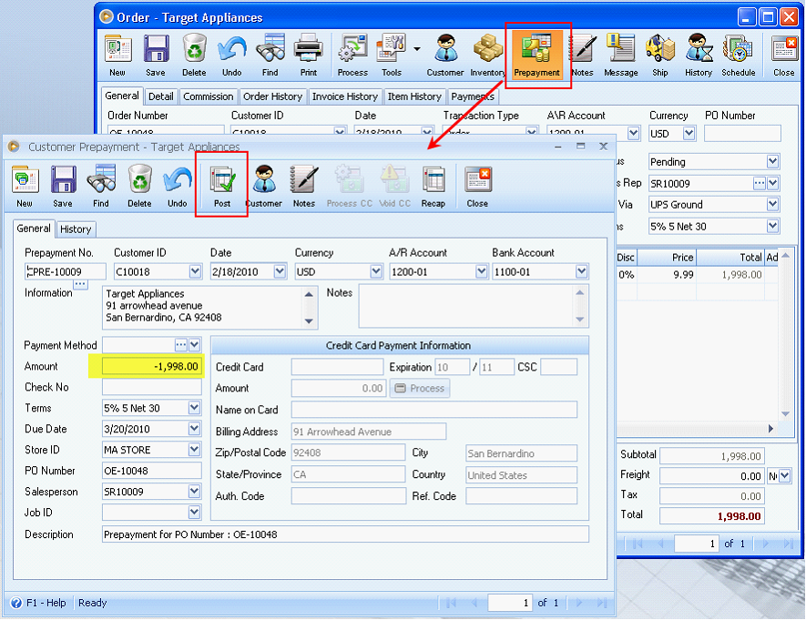Open the Due Date dropdown
The width and height of the screenshot is (806, 620).
tap(194, 429)
